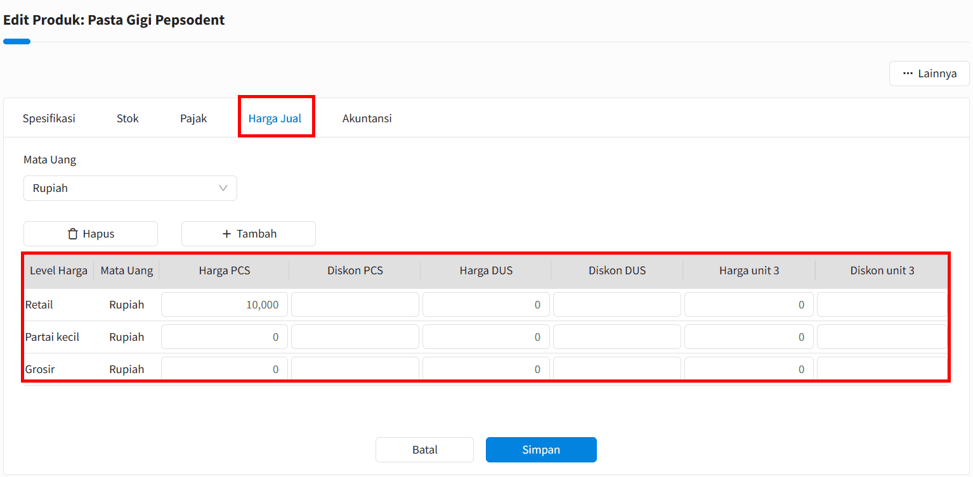Switch to the Spesifikasi tab

[x=49, y=118]
